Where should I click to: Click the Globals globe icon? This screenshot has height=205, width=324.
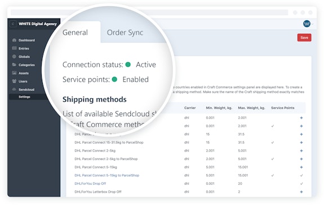[14, 57]
